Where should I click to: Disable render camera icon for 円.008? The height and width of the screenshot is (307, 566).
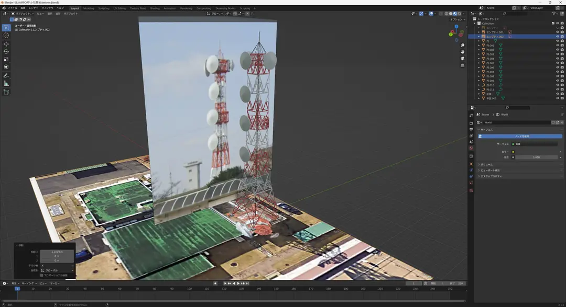click(x=562, y=76)
